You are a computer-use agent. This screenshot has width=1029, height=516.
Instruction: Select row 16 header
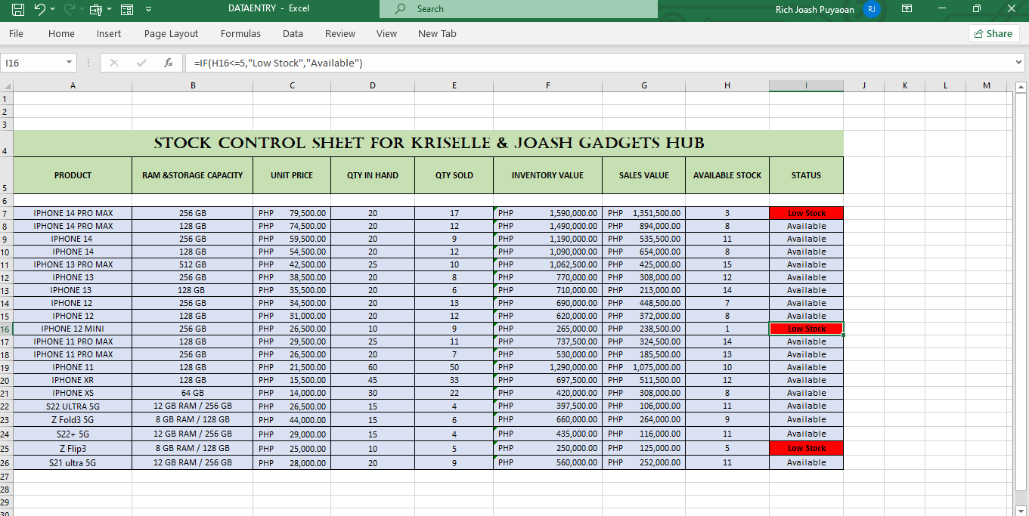(x=5, y=329)
